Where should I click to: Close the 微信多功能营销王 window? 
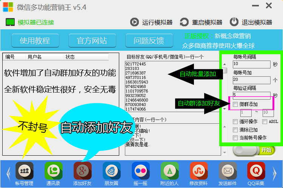[269, 6]
